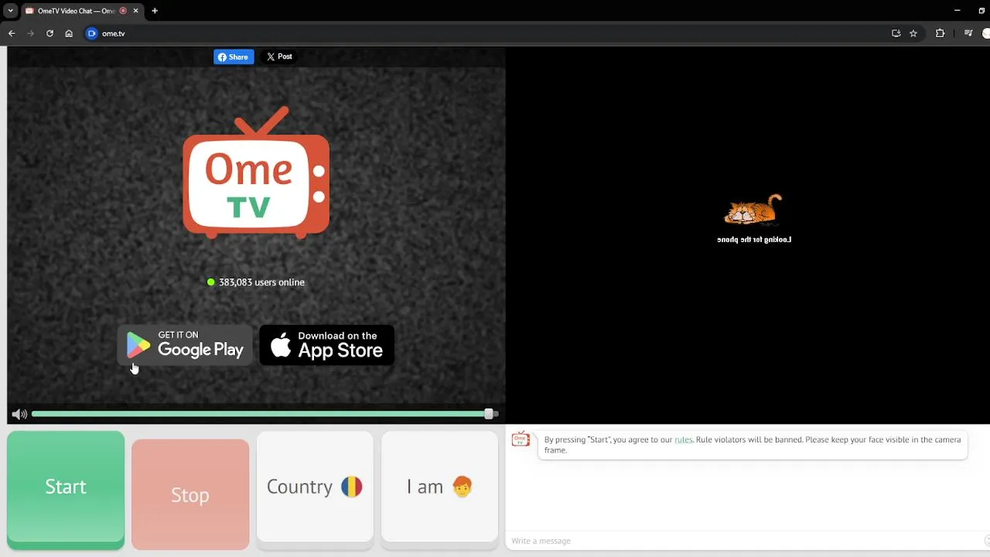This screenshot has width=990, height=557.
Task: Close the OmeTV Video Chat tab
Action: pos(136,11)
